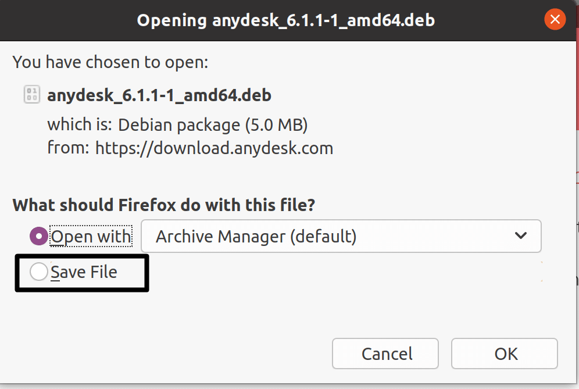This screenshot has width=579, height=389.
Task: Click the https://download.anydesk.com source URL
Action: pos(214,148)
